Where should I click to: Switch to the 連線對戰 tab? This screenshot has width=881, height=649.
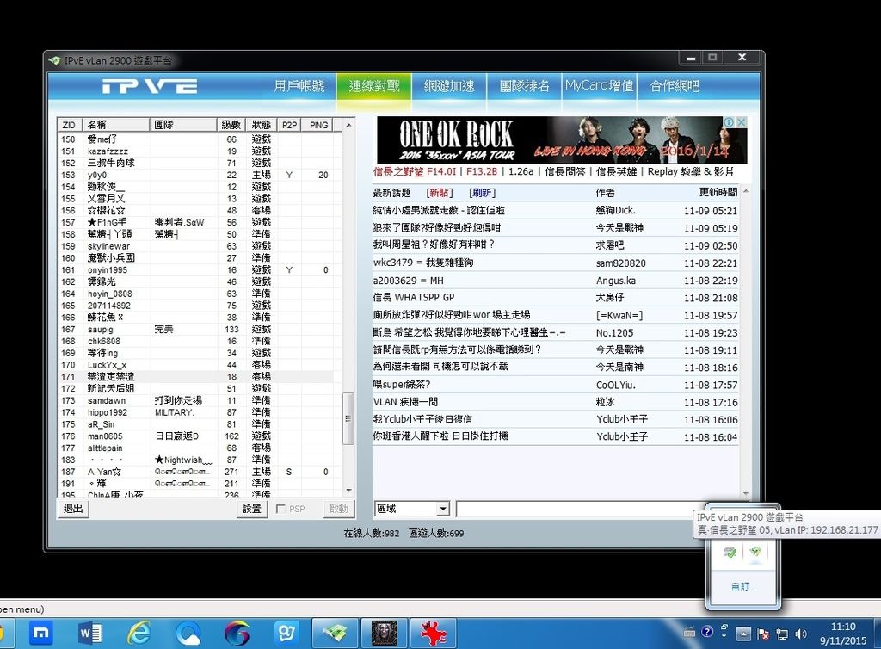point(374,86)
